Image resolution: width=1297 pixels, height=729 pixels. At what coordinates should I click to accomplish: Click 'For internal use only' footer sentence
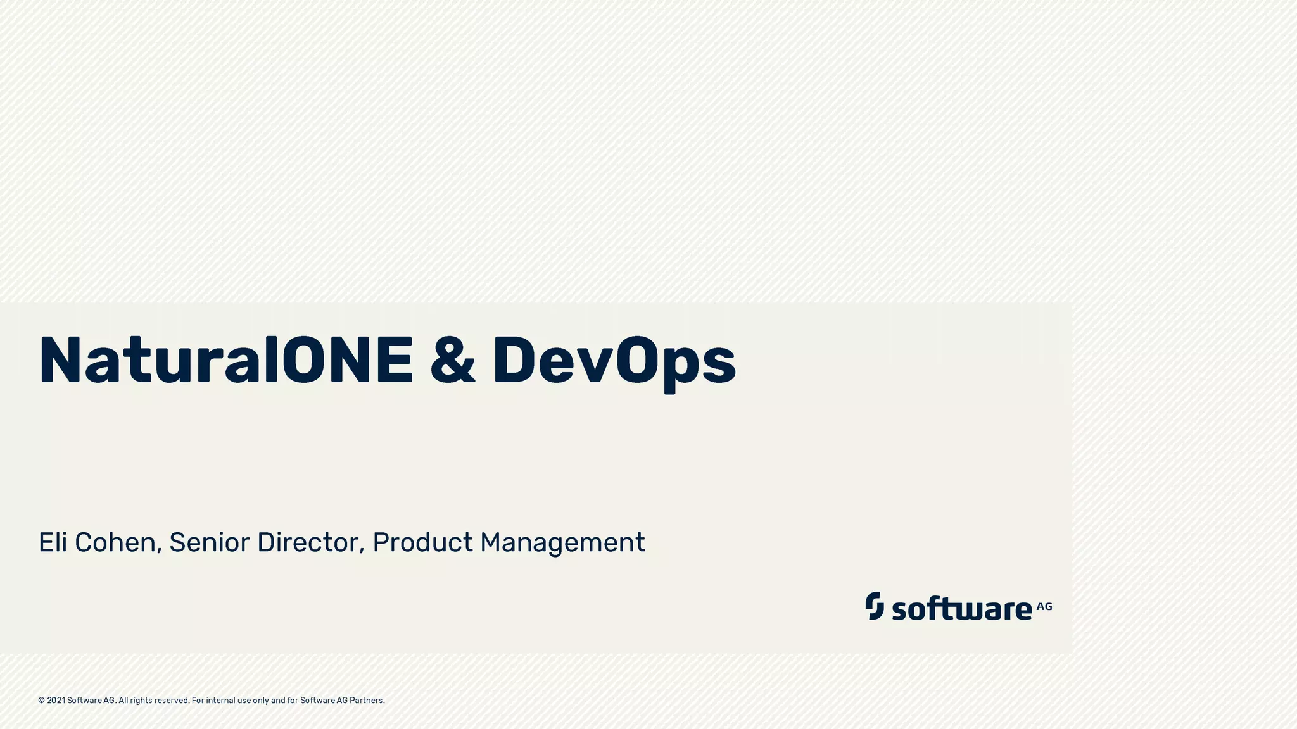click(x=230, y=701)
